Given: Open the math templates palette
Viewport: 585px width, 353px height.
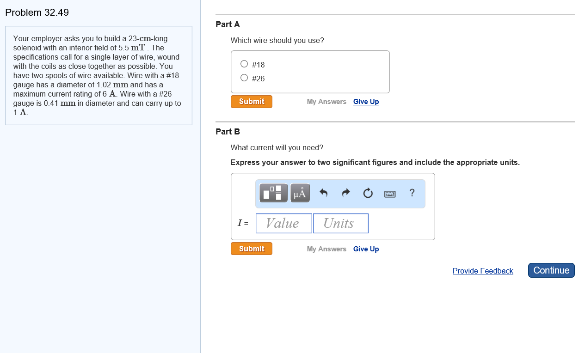Looking at the screenshot, I should tap(273, 193).
